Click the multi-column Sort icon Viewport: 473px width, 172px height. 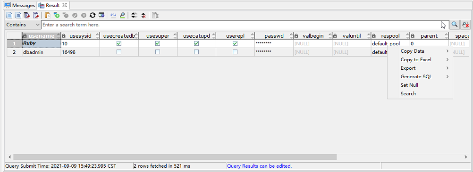[x=134, y=15]
